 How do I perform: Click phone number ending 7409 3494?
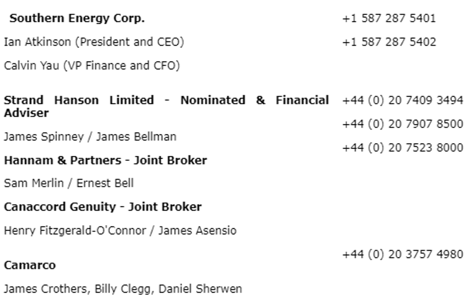(403, 100)
